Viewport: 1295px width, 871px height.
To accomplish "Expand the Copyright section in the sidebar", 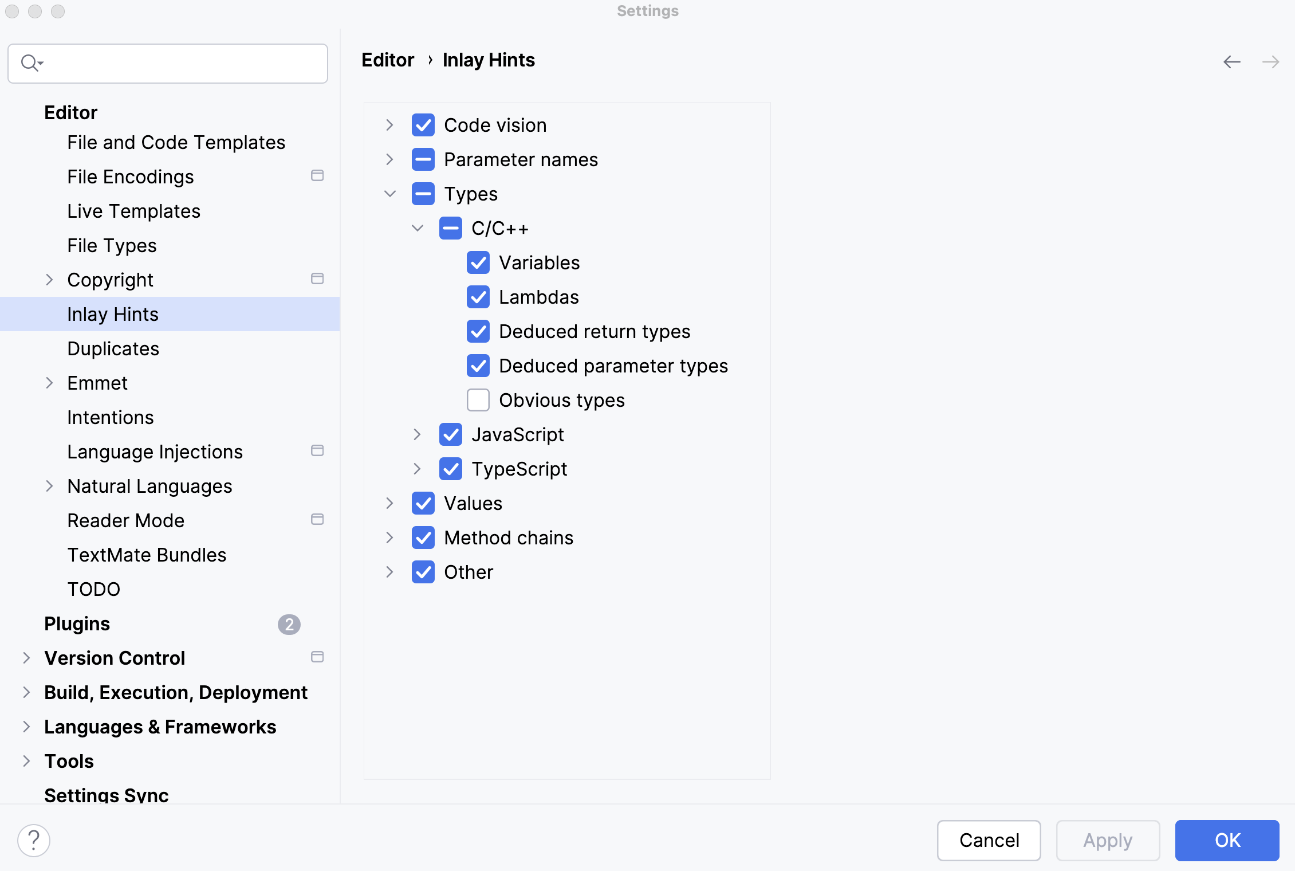I will click(x=49, y=280).
